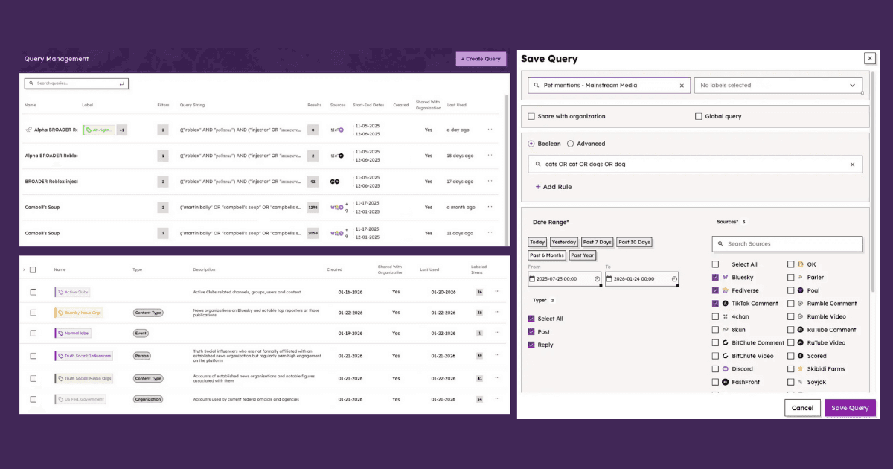Select the Past 30 Days preset
This screenshot has width=893, height=469.
click(x=634, y=243)
